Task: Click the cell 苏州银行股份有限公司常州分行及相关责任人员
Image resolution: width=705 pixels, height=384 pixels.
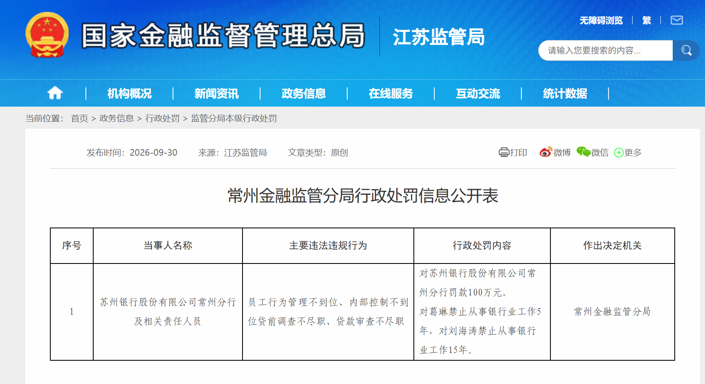Action: [168, 312]
